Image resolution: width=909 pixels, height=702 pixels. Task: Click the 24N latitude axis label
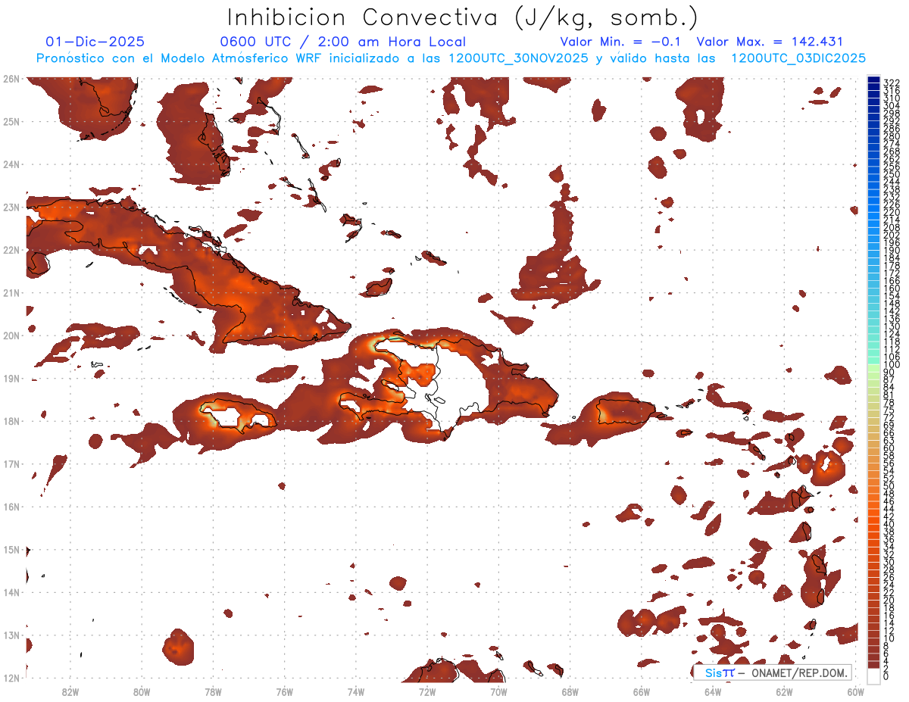tap(11, 164)
